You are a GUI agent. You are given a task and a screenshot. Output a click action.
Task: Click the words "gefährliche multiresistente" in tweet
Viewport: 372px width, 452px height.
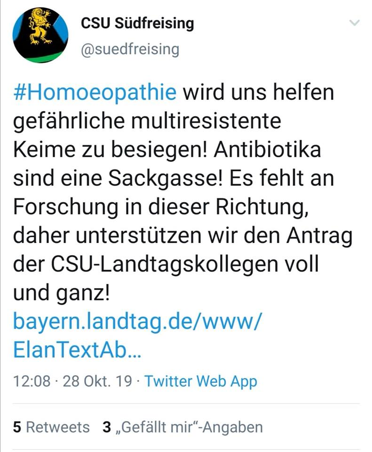(x=147, y=121)
